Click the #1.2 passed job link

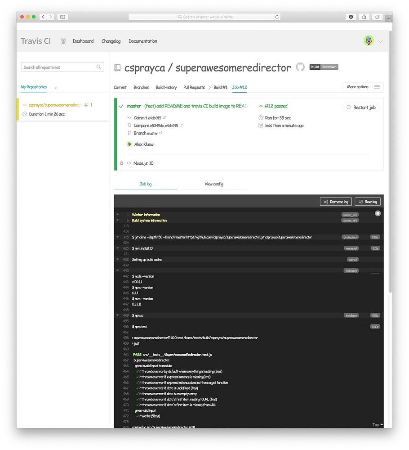point(276,106)
